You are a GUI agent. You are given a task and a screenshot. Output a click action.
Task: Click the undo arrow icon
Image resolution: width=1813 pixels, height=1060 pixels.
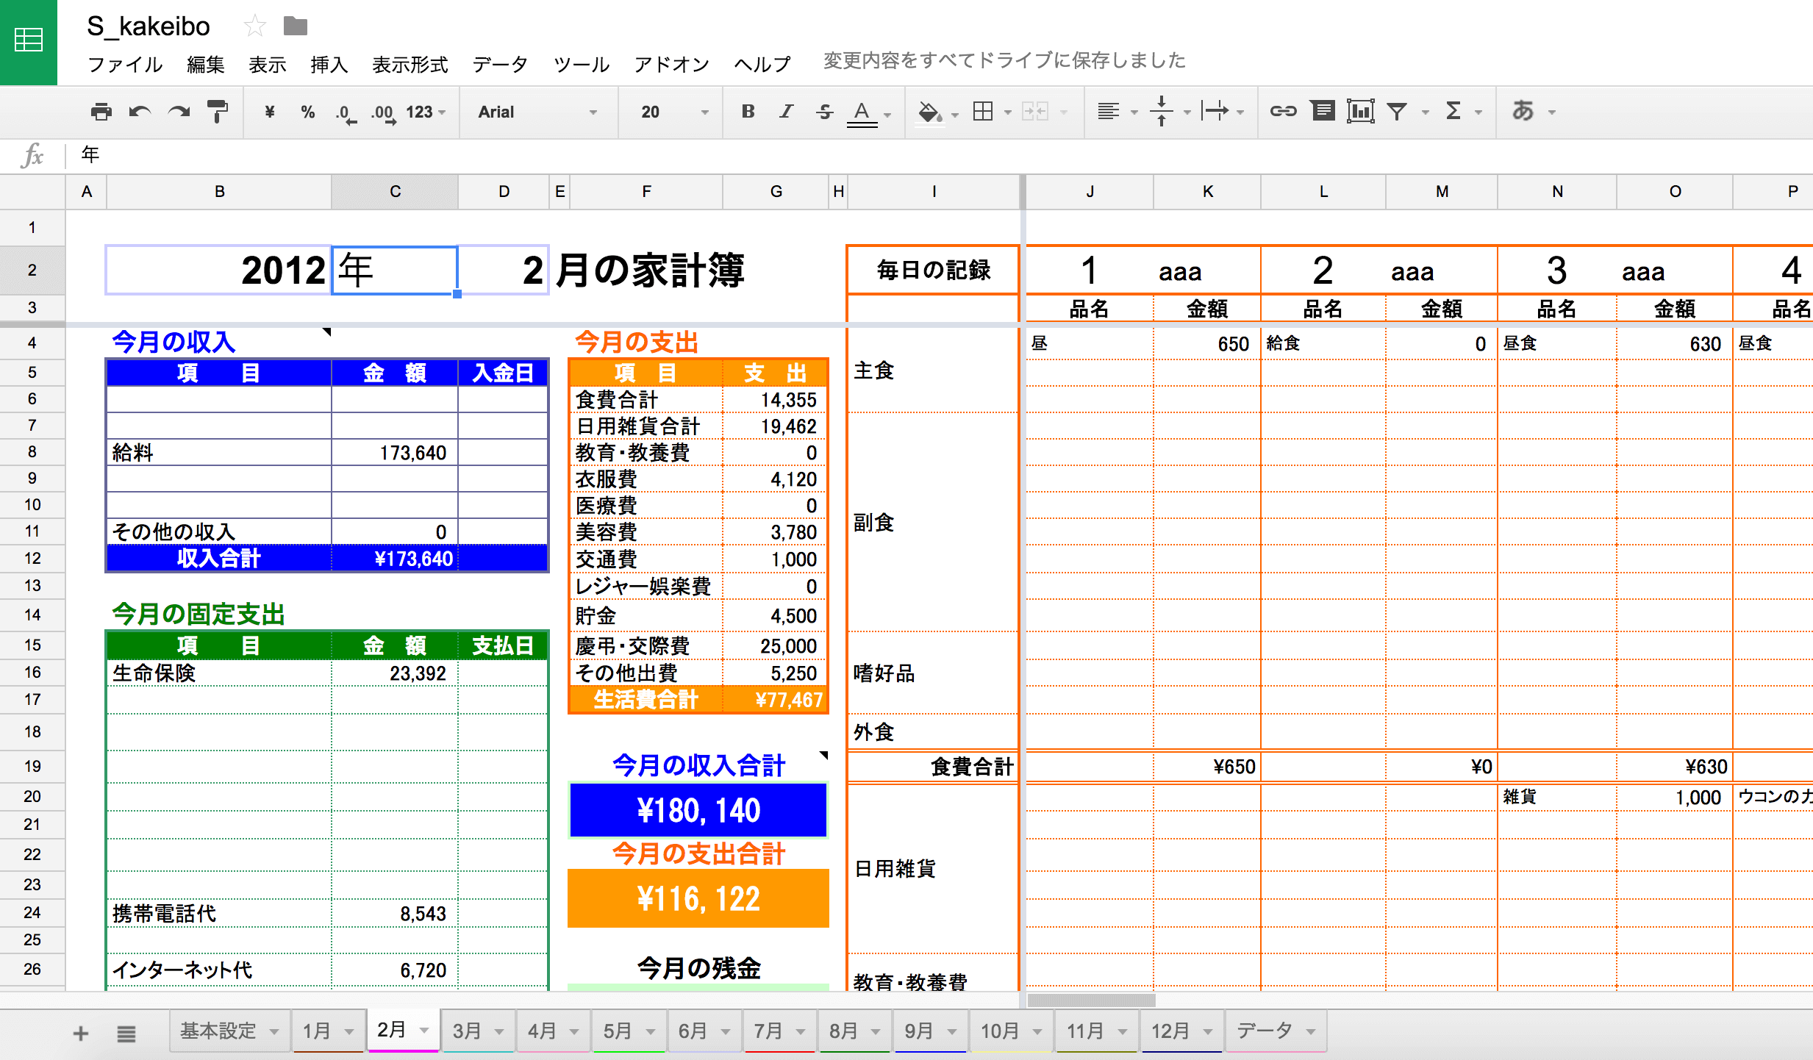coord(140,112)
